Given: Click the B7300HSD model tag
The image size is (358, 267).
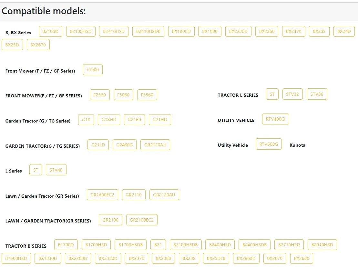Looking at the screenshot, I should coord(16,258).
